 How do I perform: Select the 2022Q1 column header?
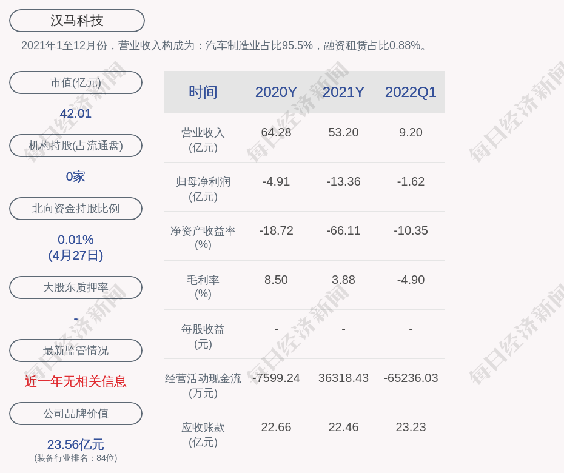pos(411,92)
